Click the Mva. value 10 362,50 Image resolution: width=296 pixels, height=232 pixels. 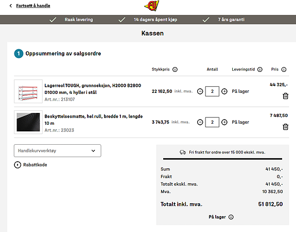(272, 191)
